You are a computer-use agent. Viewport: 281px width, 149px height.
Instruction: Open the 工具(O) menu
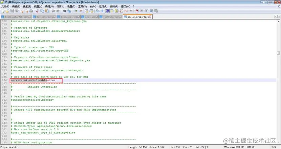pos(82,6)
